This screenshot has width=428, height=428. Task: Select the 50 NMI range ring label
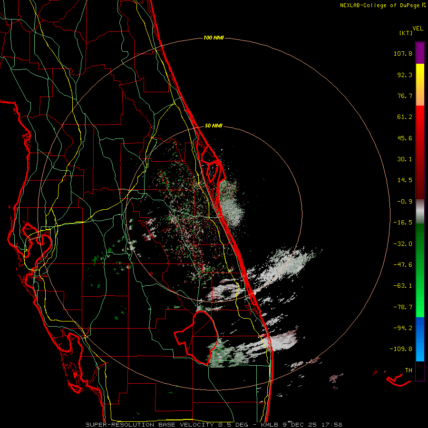pos(214,126)
